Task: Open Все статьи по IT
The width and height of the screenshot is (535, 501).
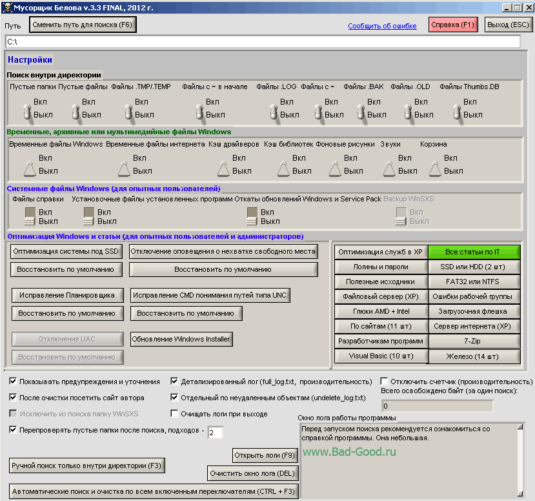Action: (474, 252)
